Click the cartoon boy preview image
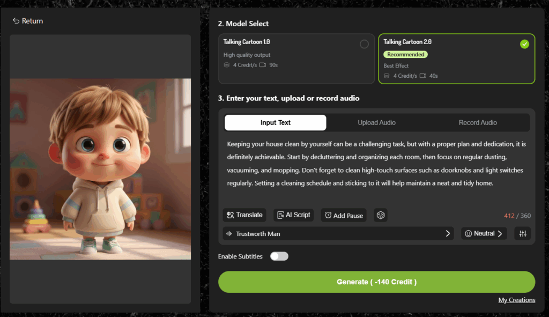Screen dimensions: 549x317 coord(100,169)
